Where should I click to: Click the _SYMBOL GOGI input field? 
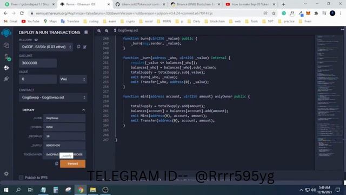tap(64, 127)
